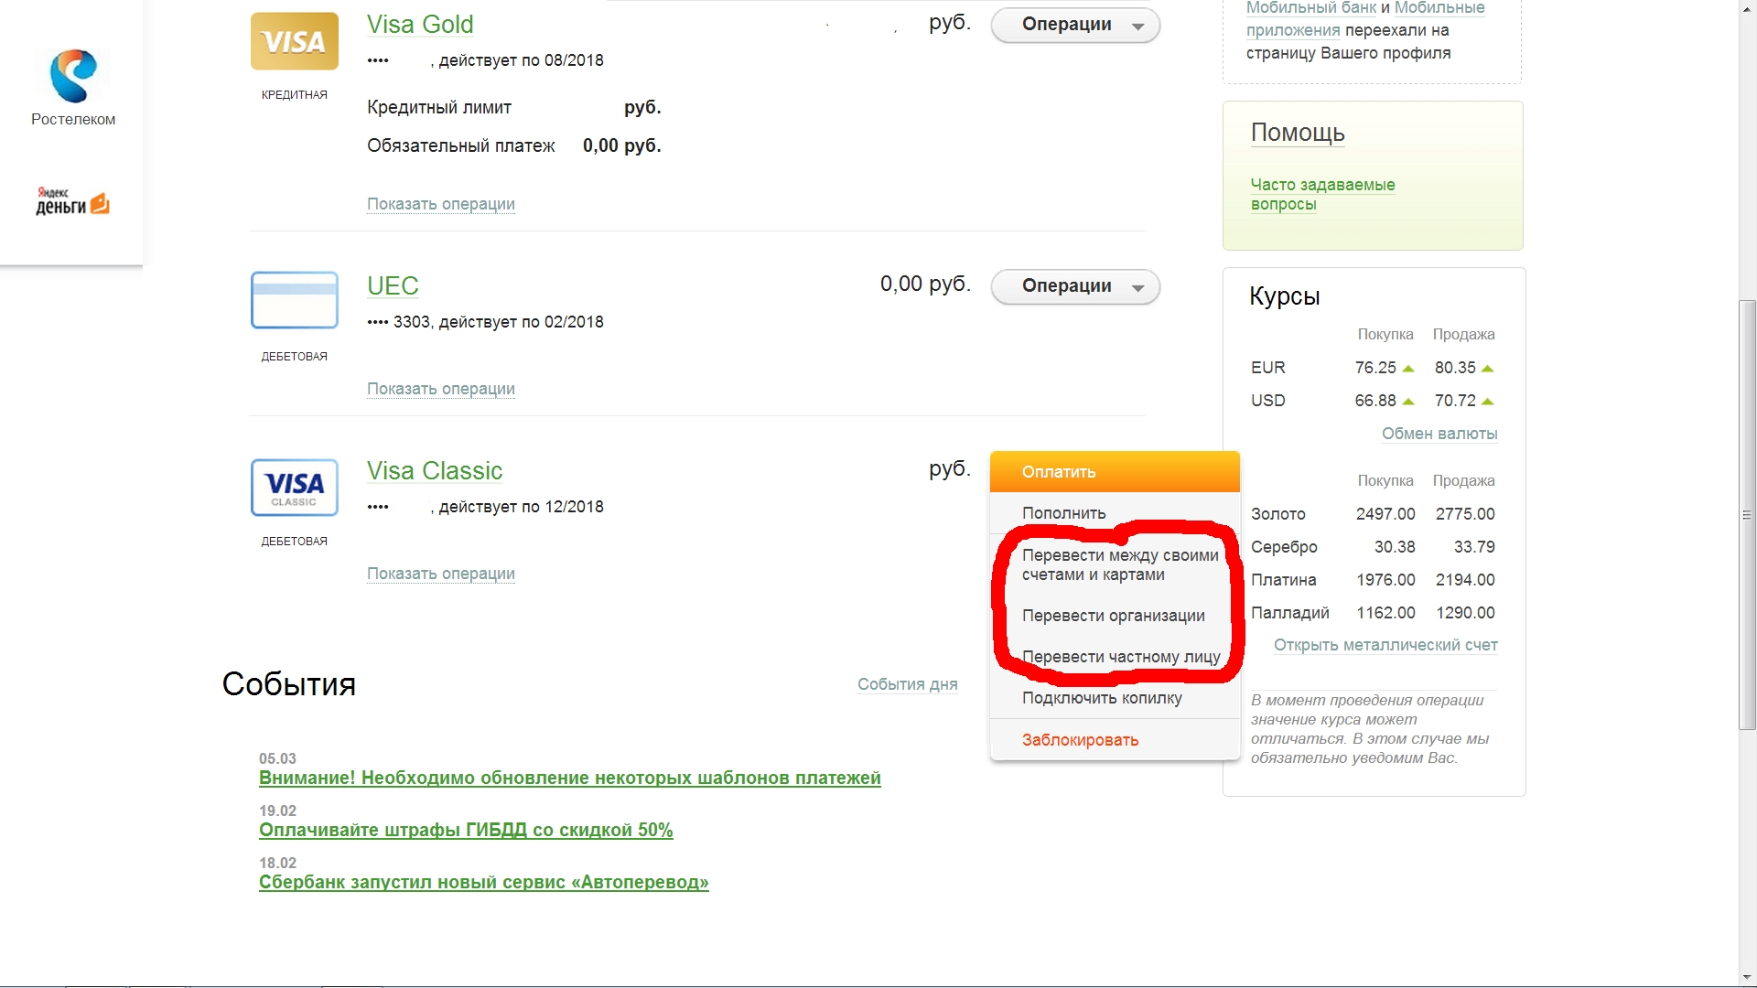Click the Visa Gold card image
Image resolution: width=1757 pixels, height=988 pixels.
click(x=294, y=41)
